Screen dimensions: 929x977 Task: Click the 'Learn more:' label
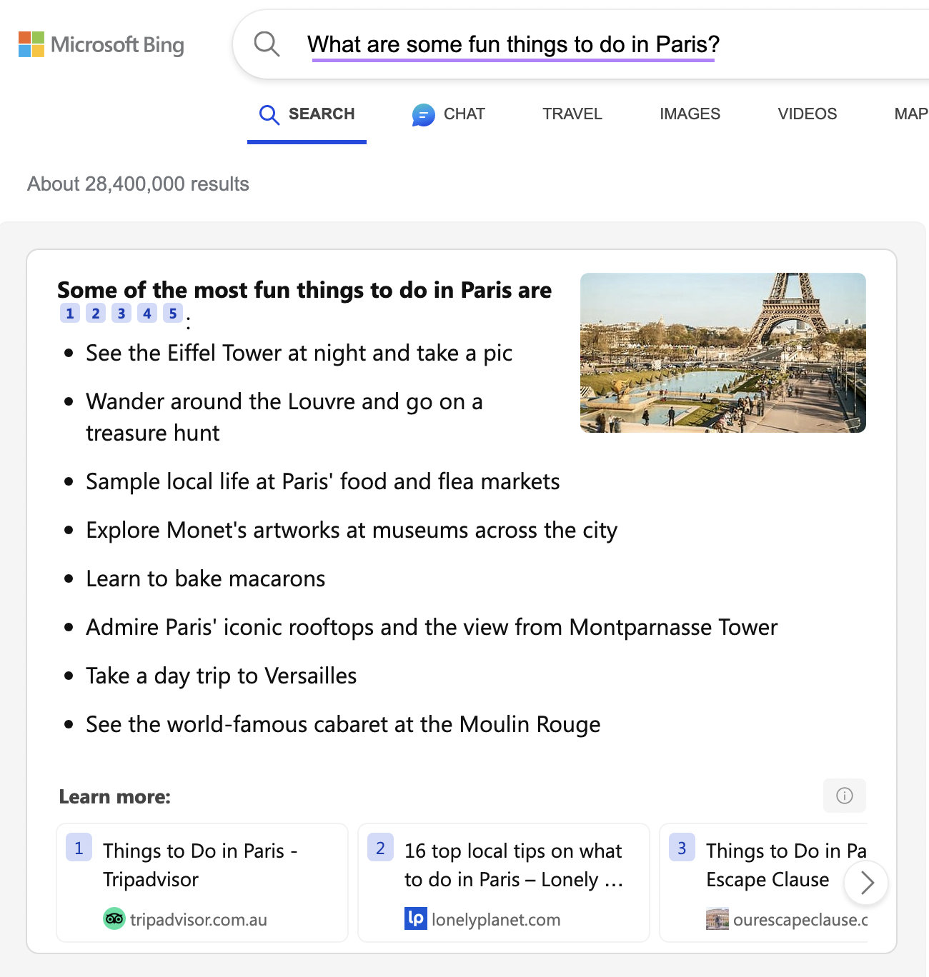pyautogui.click(x=115, y=796)
